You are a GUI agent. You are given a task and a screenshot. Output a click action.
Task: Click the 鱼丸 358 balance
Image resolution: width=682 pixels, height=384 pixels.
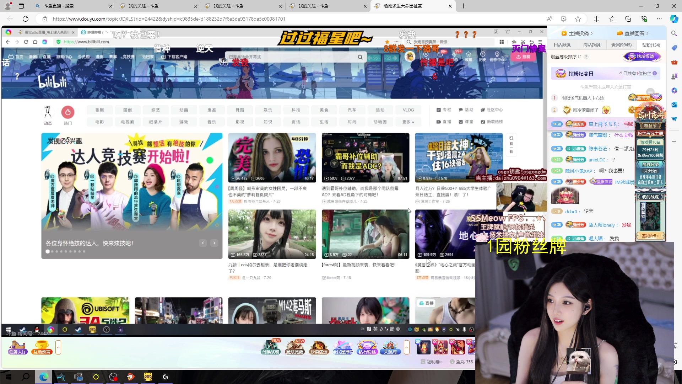pos(461,362)
